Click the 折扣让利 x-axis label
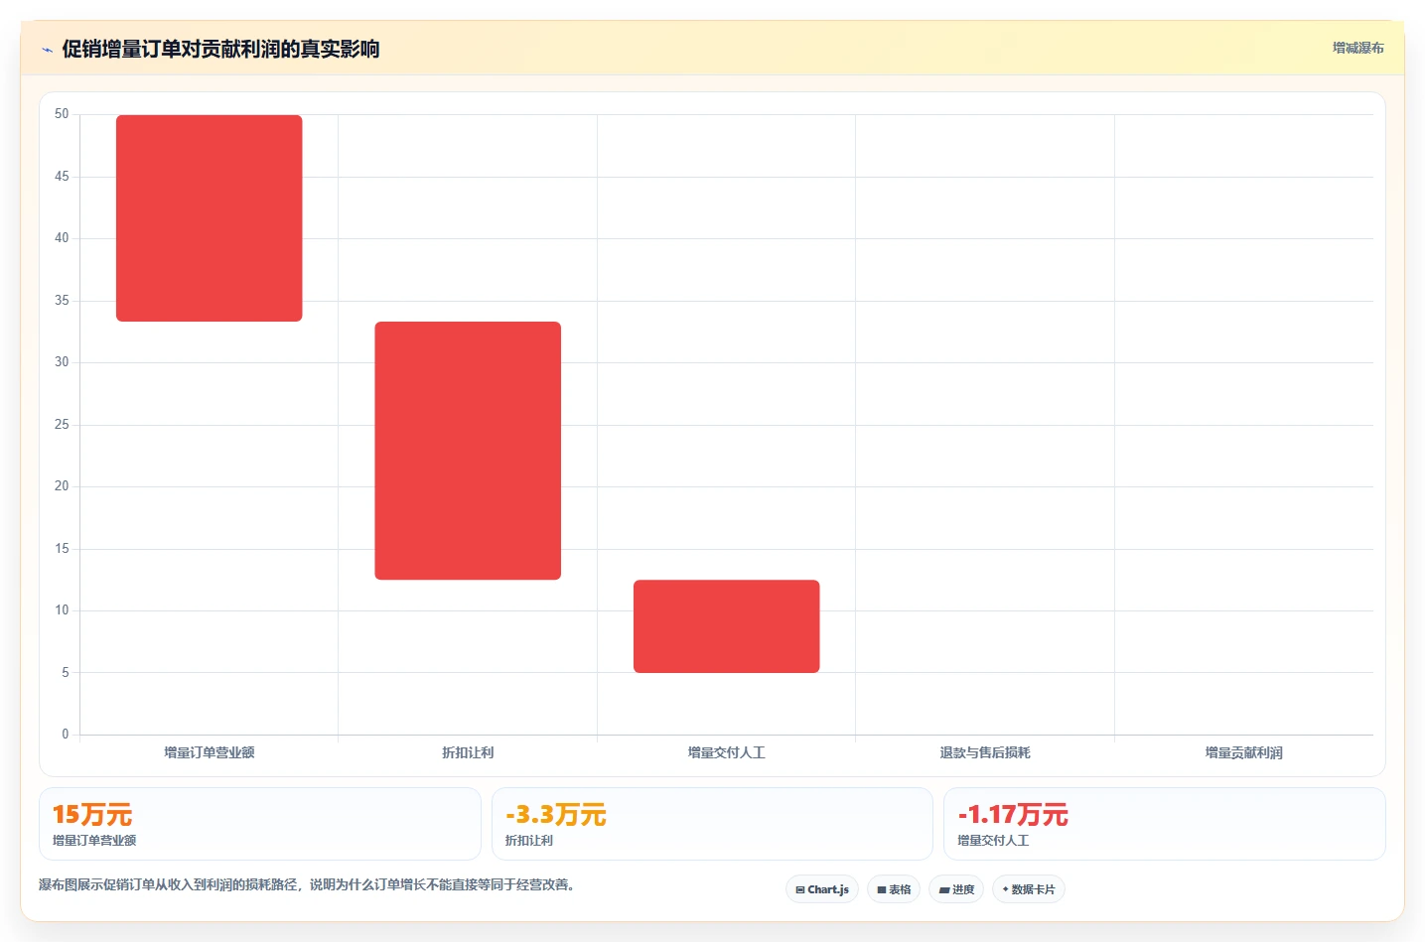Viewport: 1425px width, 942px height. coord(468,752)
